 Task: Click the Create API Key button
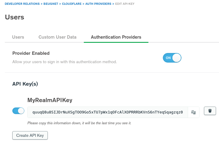click(x=30, y=135)
